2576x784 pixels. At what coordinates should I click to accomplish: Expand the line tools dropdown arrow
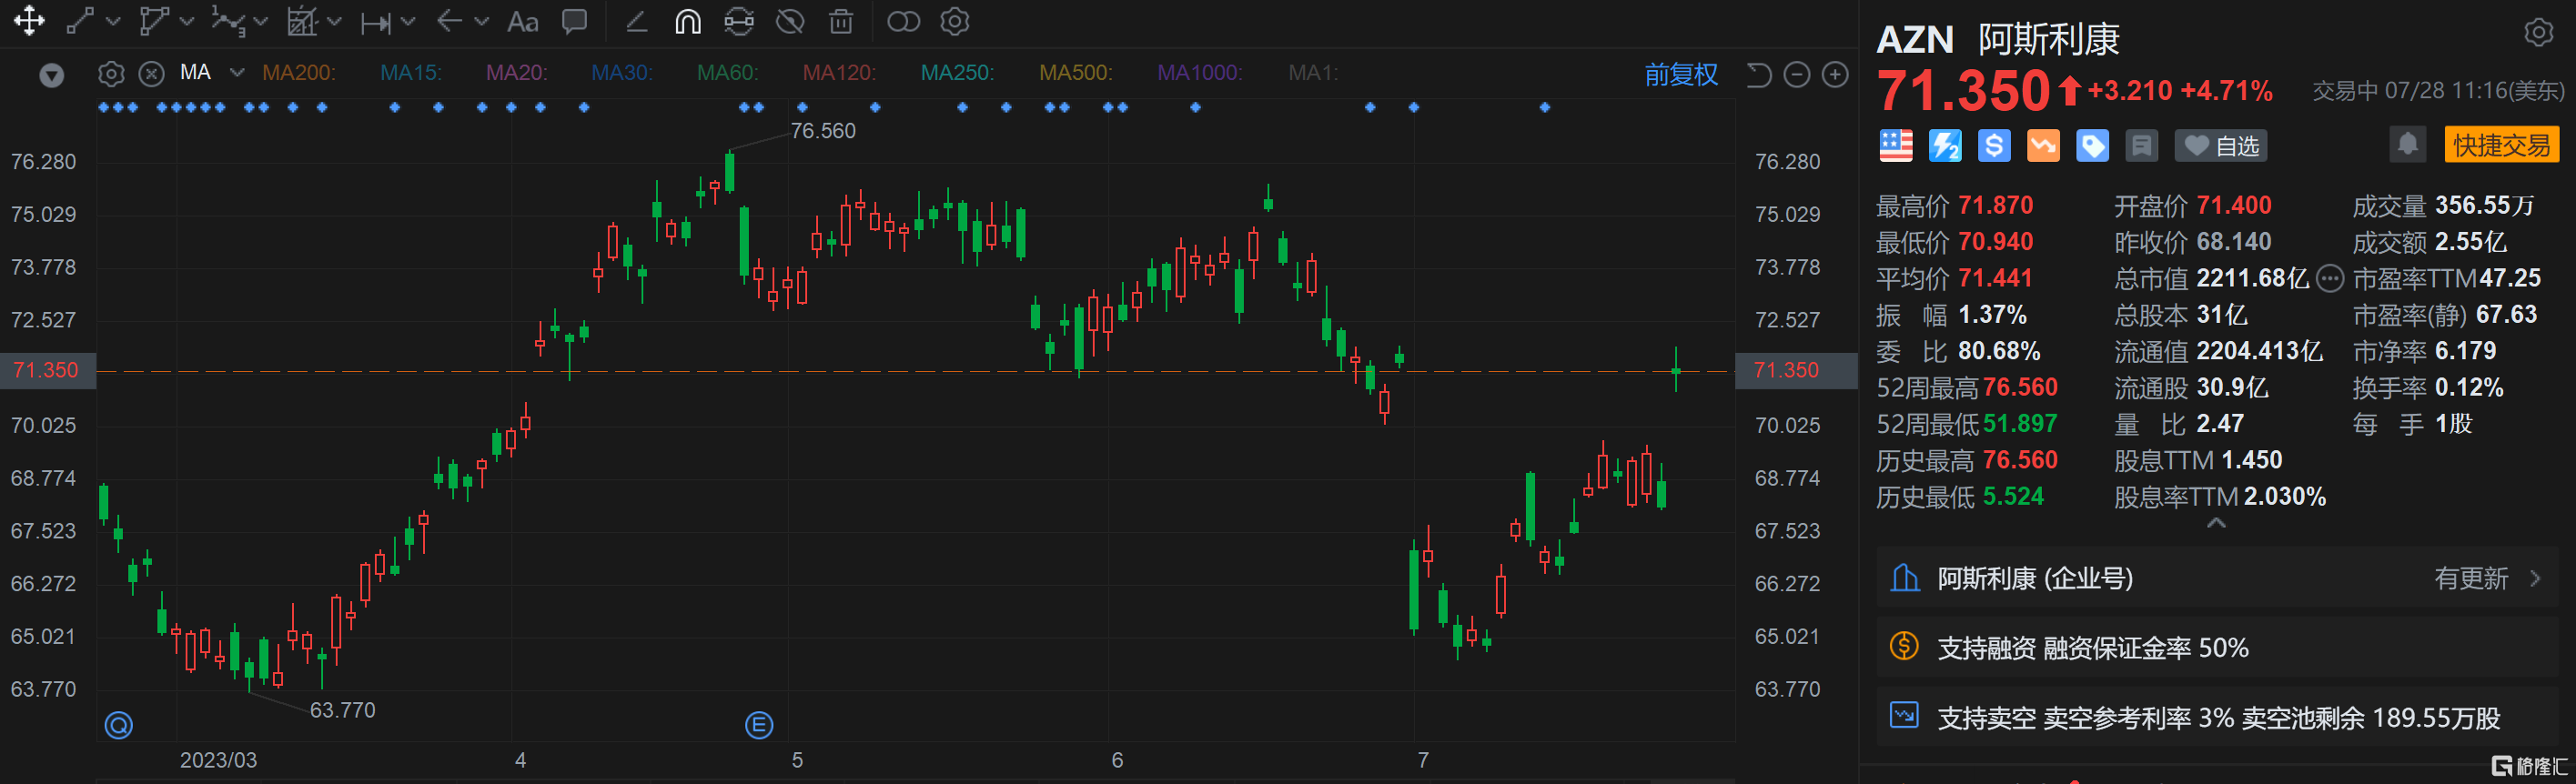[112, 21]
